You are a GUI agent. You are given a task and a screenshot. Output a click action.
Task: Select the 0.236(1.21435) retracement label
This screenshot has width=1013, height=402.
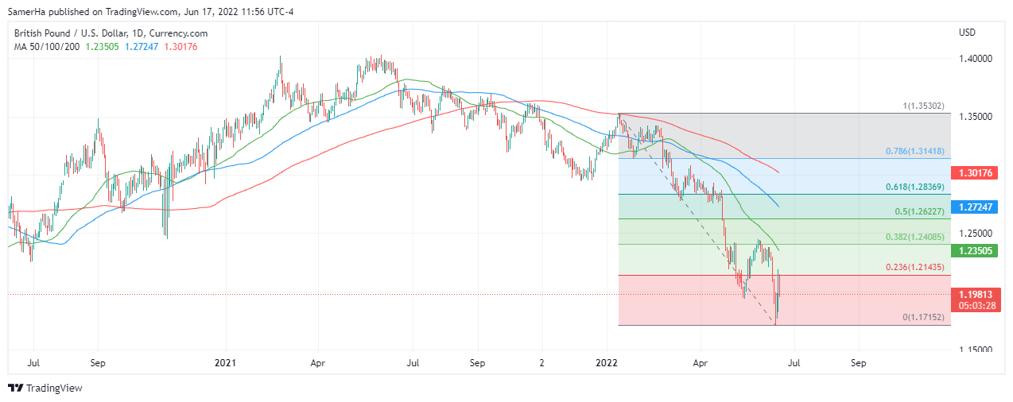(915, 268)
